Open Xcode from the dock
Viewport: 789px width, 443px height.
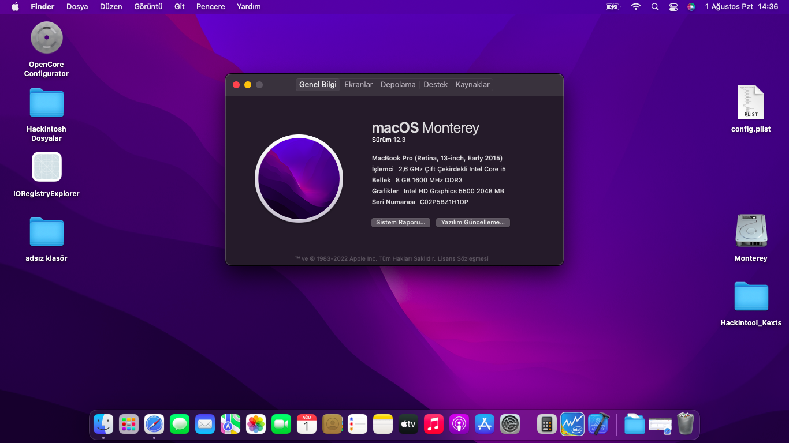598,425
